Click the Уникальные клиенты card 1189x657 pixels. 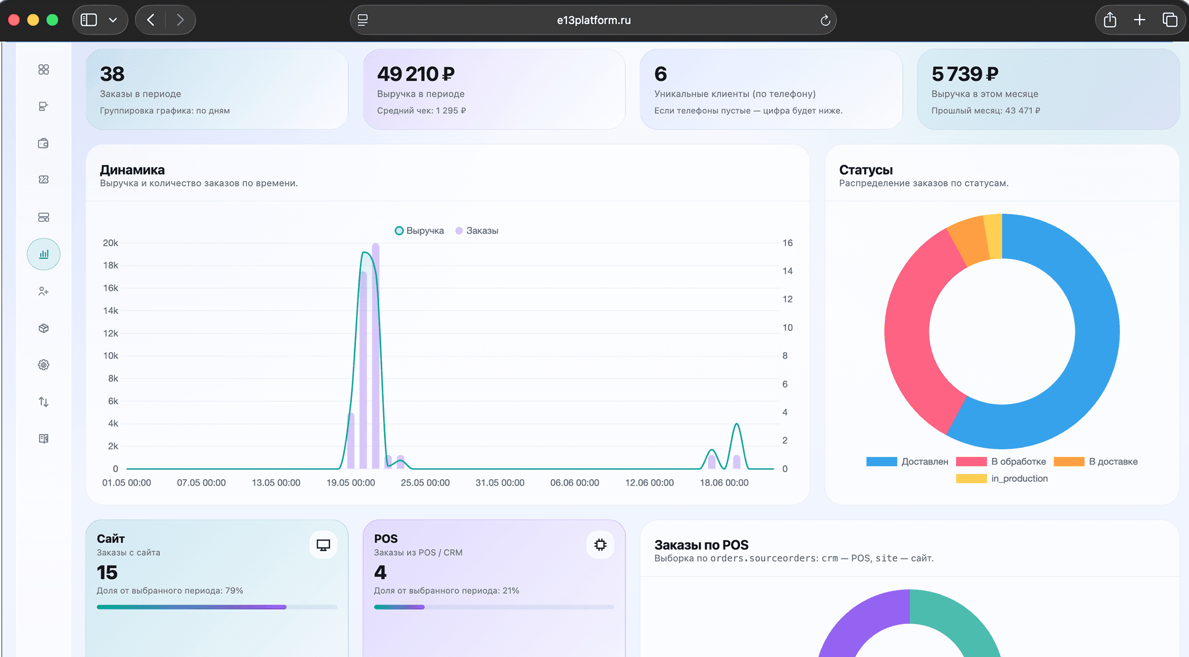(x=771, y=89)
